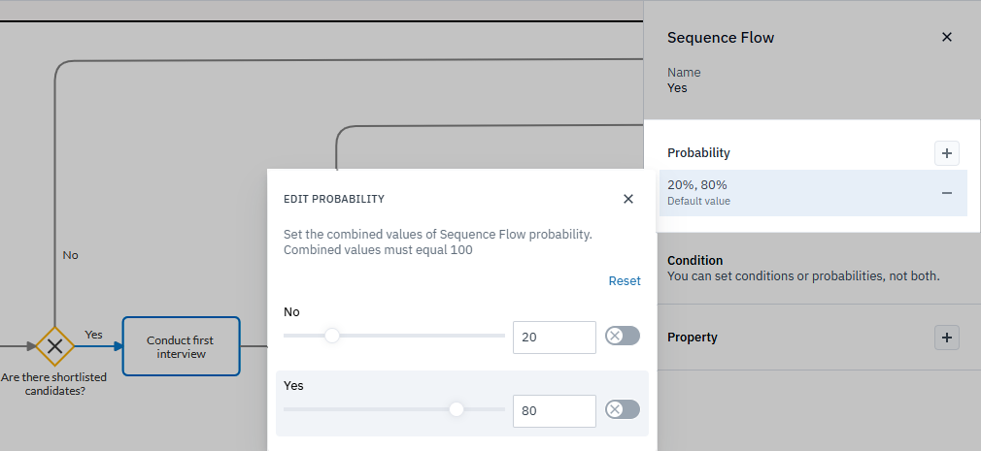Viewport: 981px width, 451px height.
Task: Select the exclusive gateway diamond icon
Action: click(55, 346)
